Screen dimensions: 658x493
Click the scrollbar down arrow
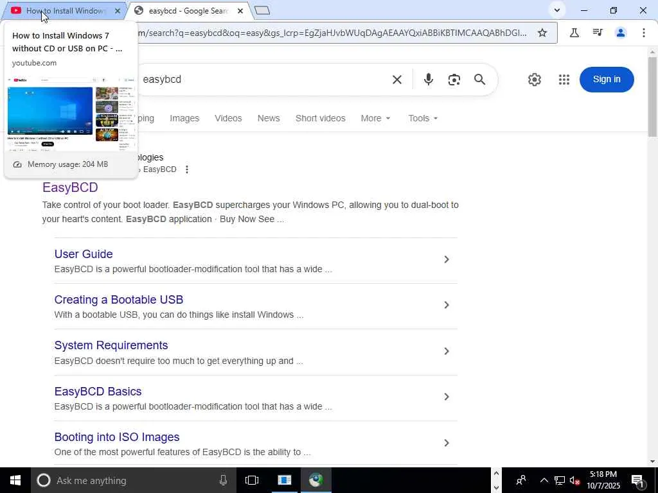[x=652, y=462]
